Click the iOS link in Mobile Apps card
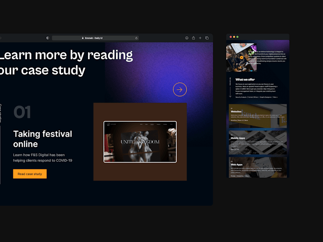The image size is (323, 242). click(238, 149)
